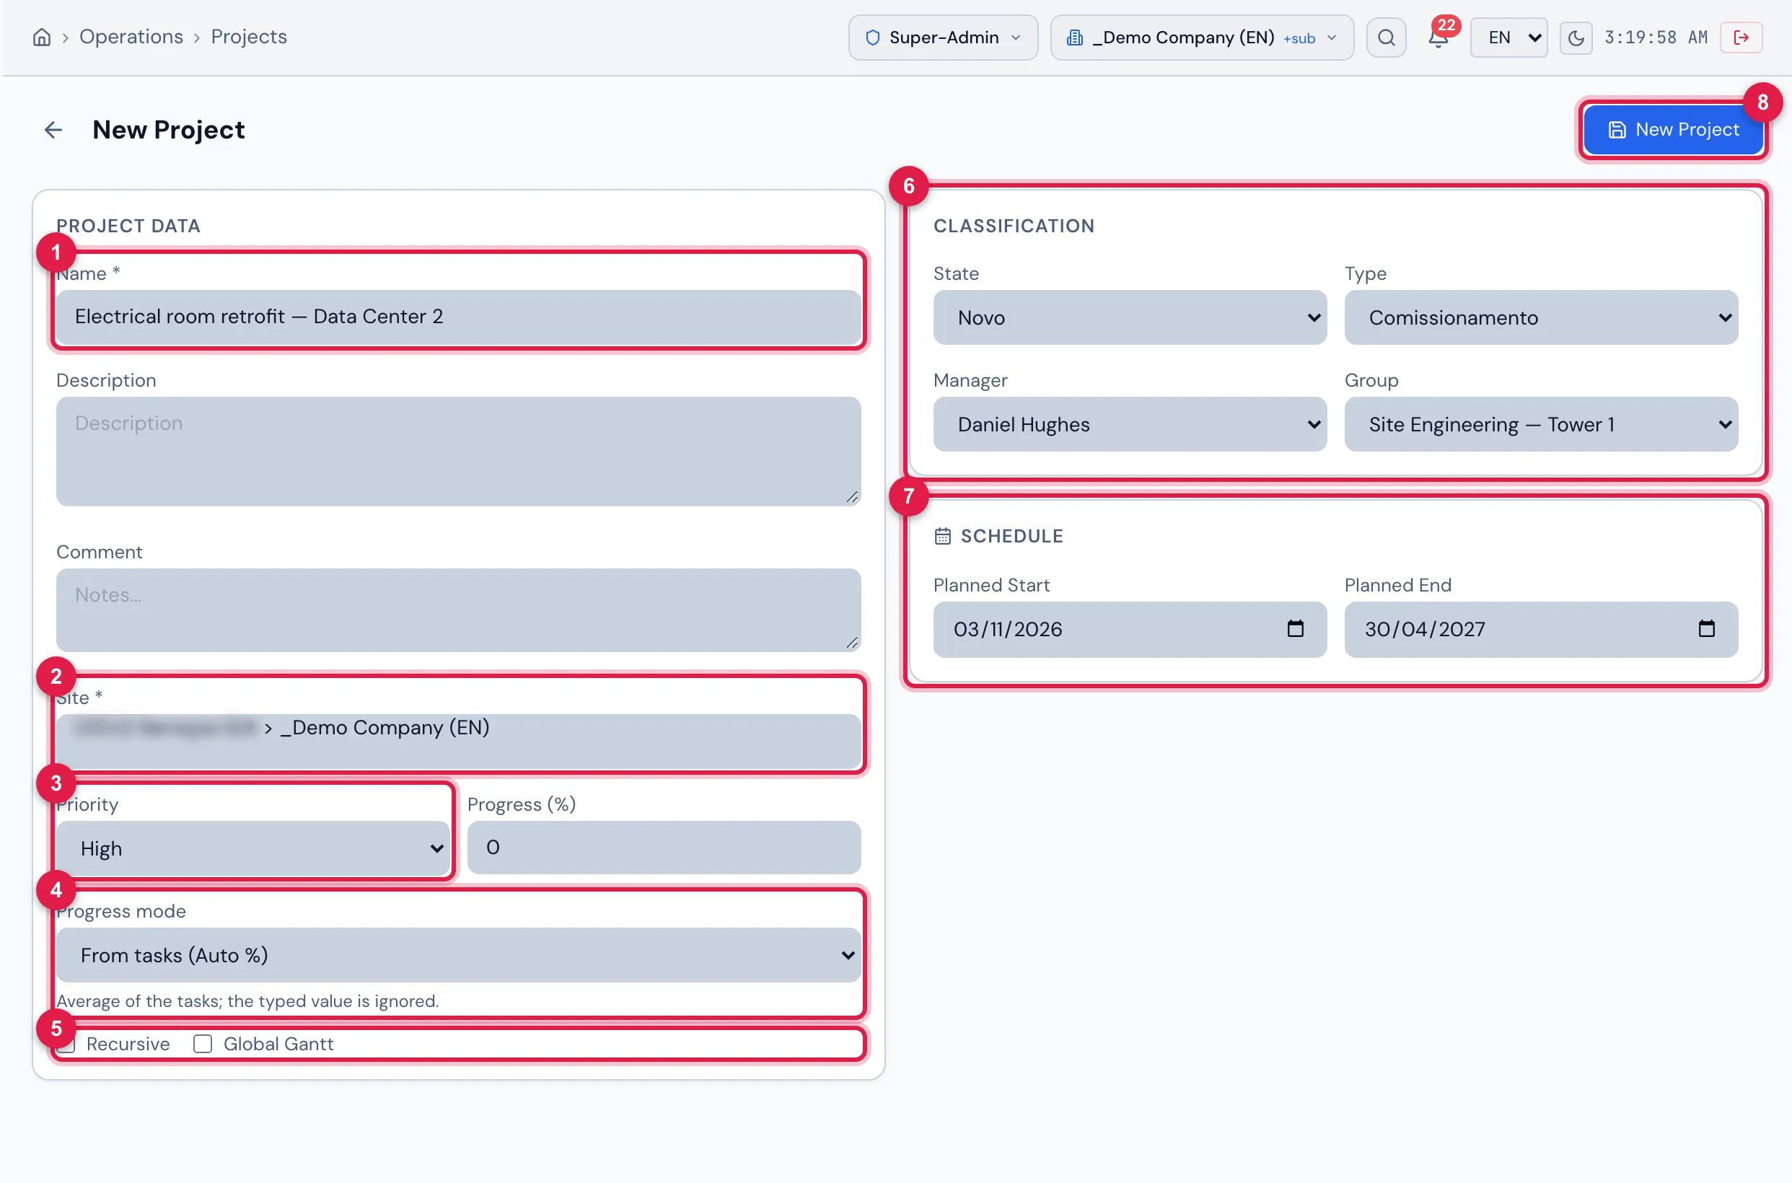Click the Site selector field
This screenshot has width=1792, height=1183.
click(x=458, y=742)
